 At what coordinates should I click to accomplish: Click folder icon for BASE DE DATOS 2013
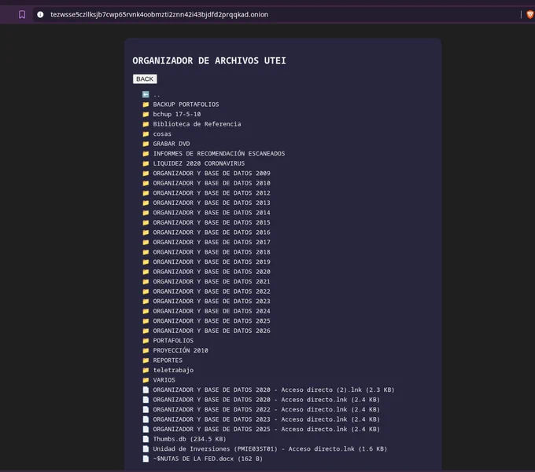(146, 203)
